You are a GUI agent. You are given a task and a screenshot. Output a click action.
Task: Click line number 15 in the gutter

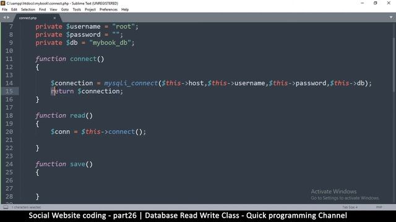pos(9,91)
